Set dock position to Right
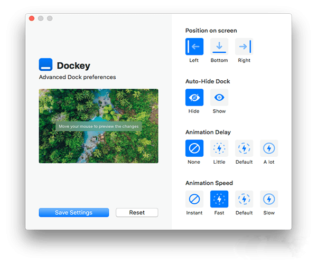317x264 pixels. click(244, 47)
